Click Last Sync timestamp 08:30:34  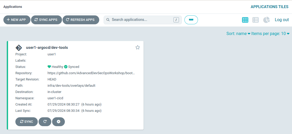(64, 111)
